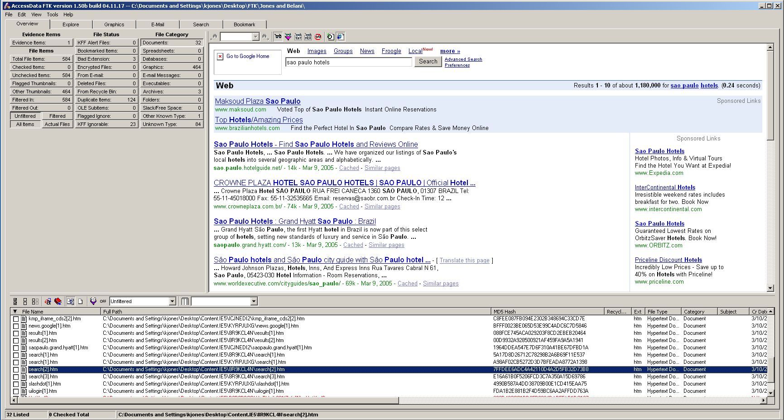The height and width of the screenshot is (420, 784).
Task: Click the sao paulo hotels search field
Action: (x=349, y=62)
